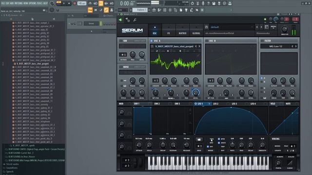This screenshot has width=312, height=175.
Task: Adjust the Serum MASTER volume knob
Action: click(x=285, y=29)
